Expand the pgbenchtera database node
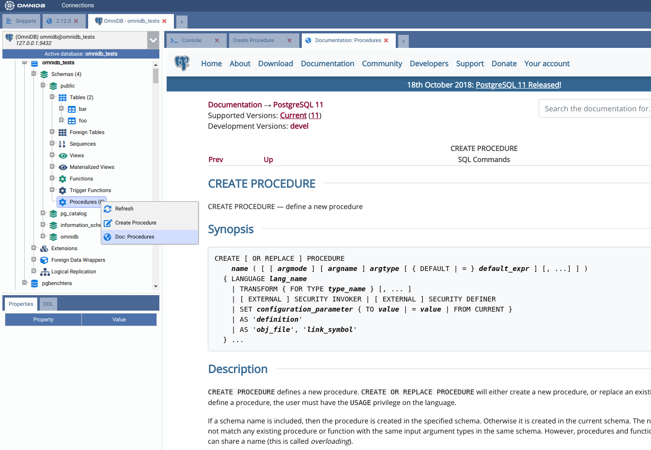Viewport: 651px width, 450px height. 25,283
